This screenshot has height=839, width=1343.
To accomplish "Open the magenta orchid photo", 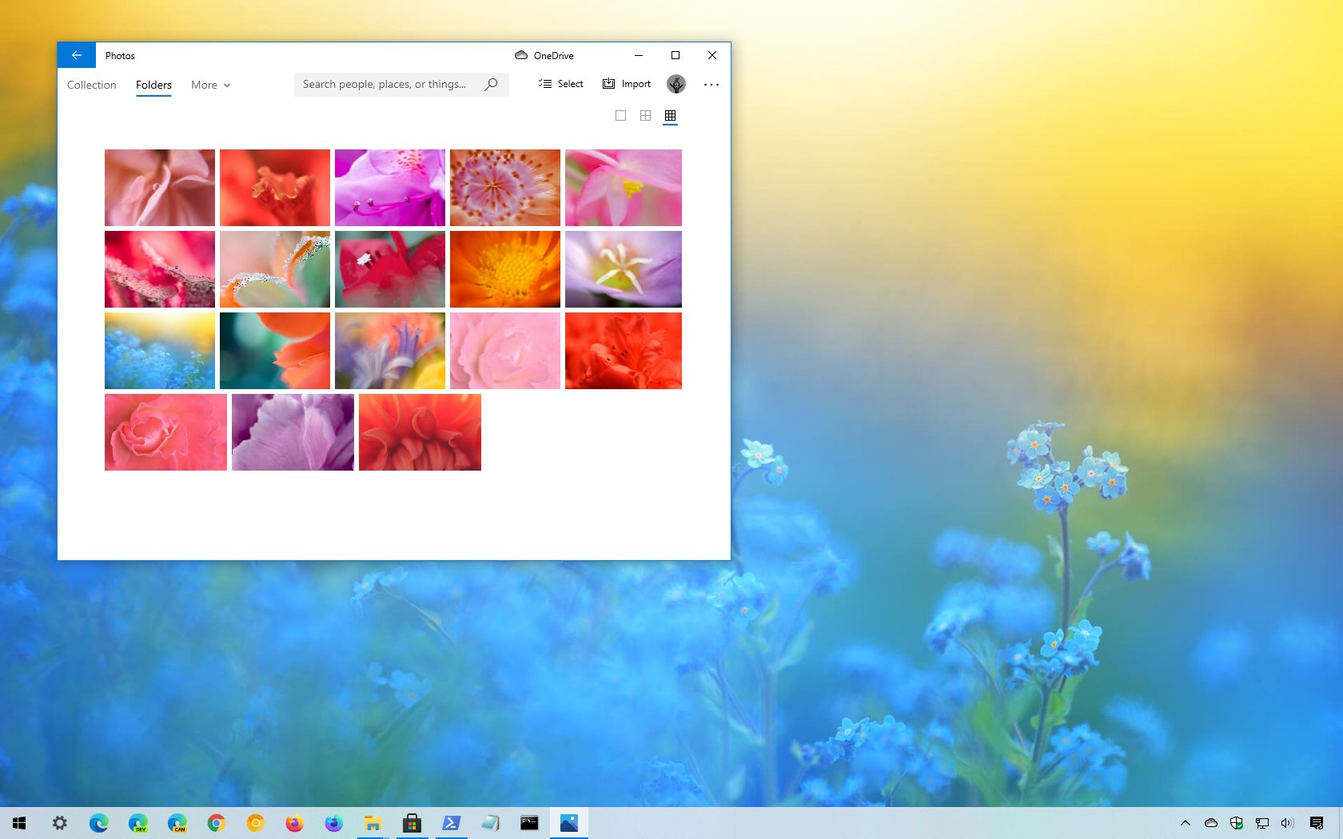I will 390,188.
